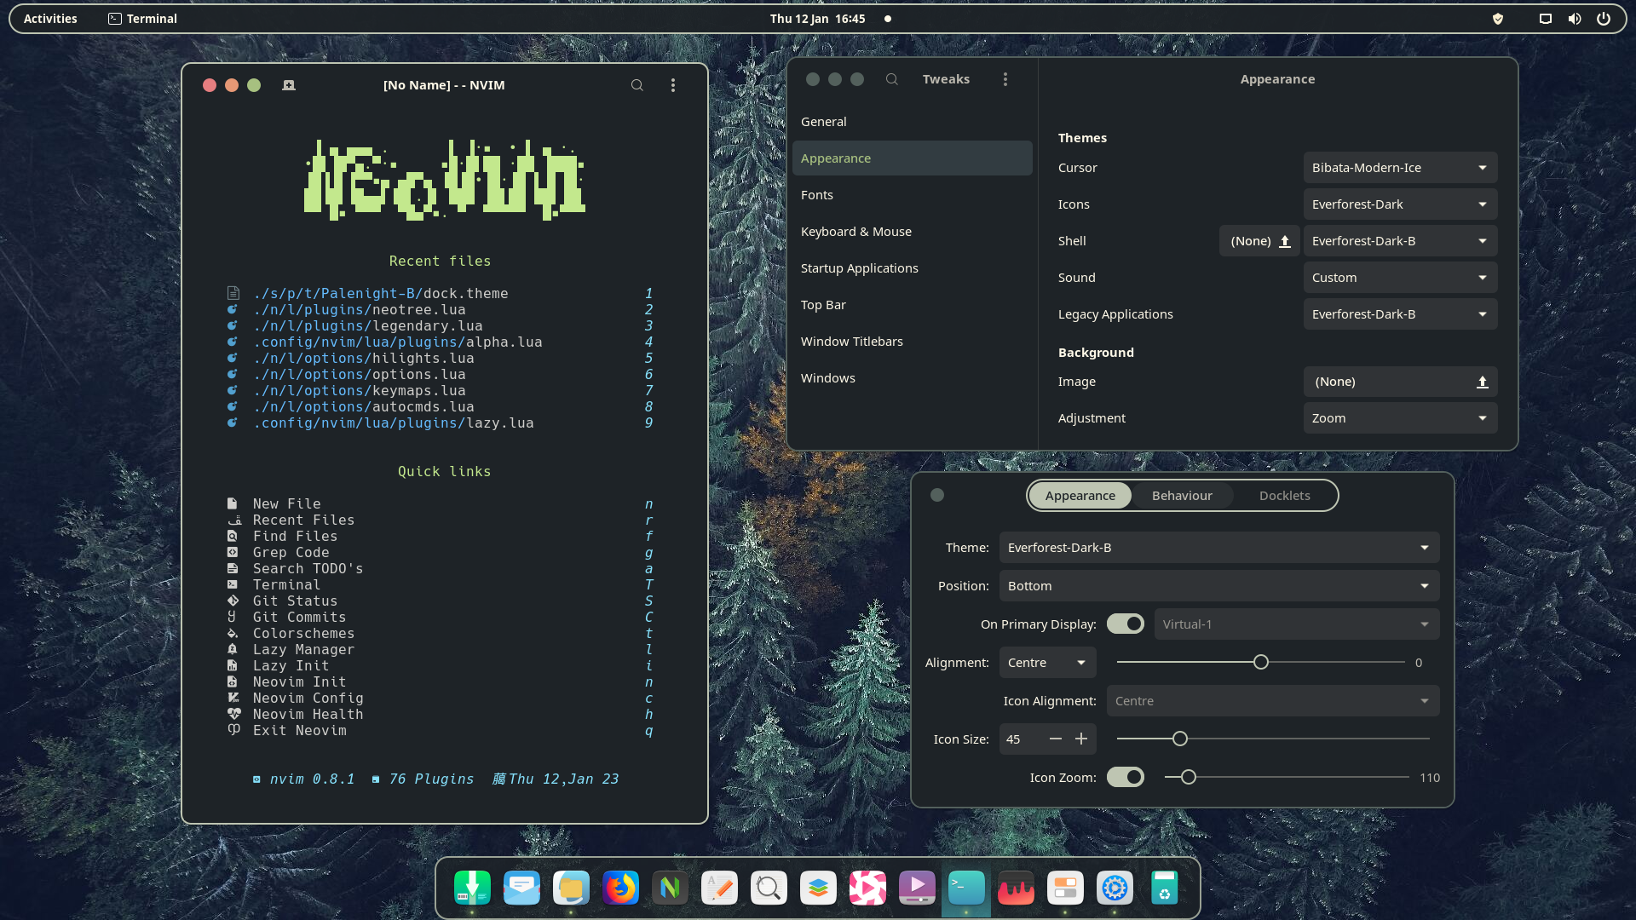The width and height of the screenshot is (1636, 920).
Task: Open the magnifier document viewer dock icon
Action: coord(769,888)
